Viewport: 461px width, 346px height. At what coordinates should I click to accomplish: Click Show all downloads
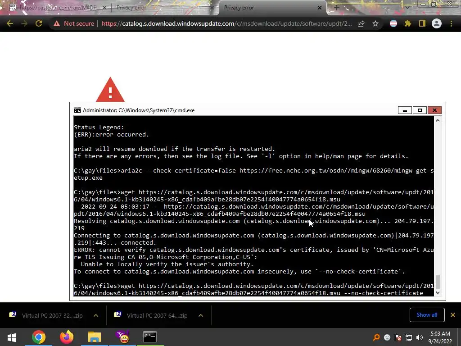[427, 315]
